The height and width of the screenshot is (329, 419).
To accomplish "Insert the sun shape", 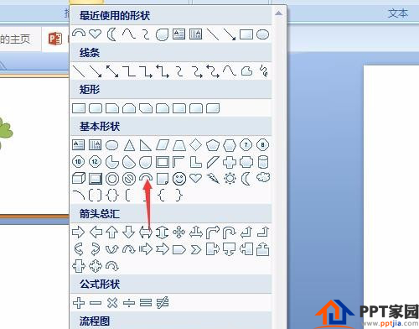I will 230,178.
